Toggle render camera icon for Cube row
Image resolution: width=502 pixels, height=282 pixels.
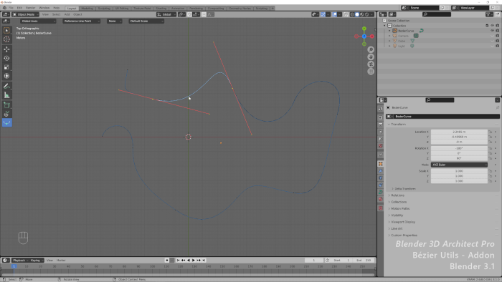pyautogui.click(x=497, y=41)
